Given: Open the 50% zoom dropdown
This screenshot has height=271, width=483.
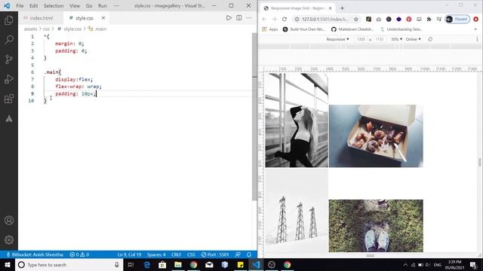Looking at the screenshot, I should 396,39.
